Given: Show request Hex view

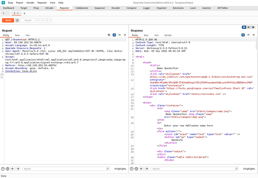Looking at the screenshot, I should coord(28,35).
